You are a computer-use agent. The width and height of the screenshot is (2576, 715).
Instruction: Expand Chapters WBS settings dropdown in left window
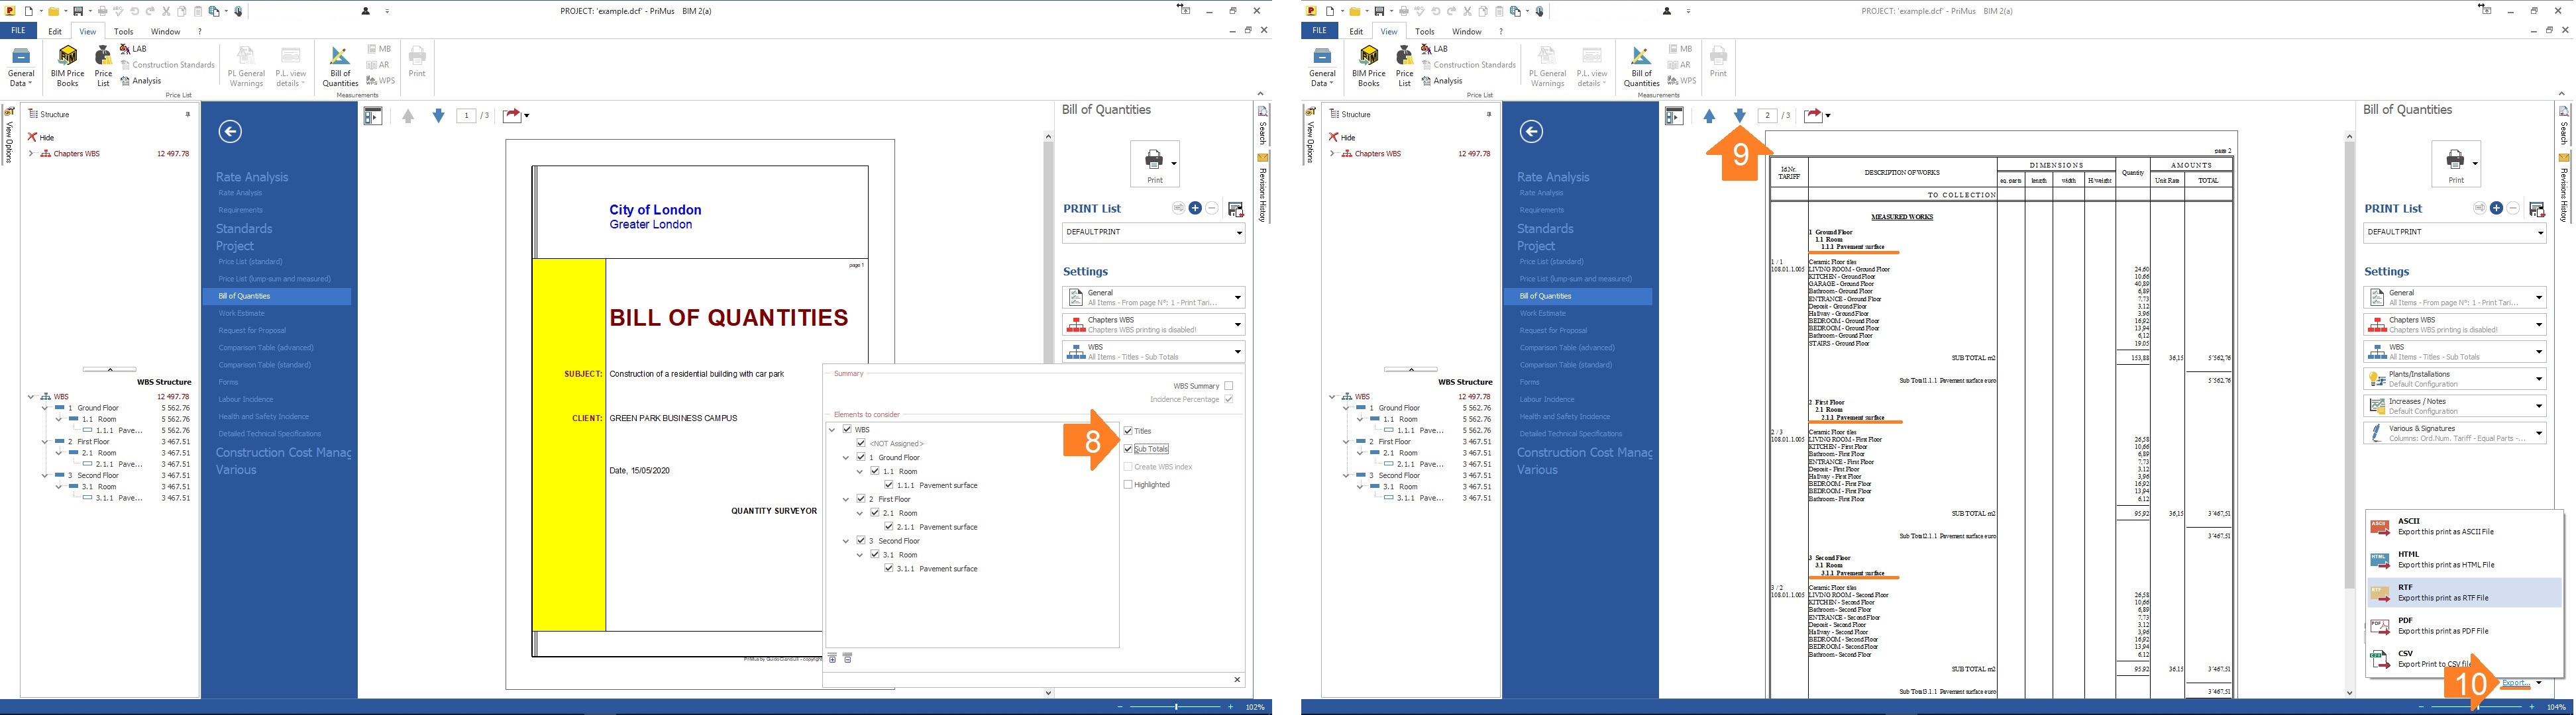[1238, 324]
